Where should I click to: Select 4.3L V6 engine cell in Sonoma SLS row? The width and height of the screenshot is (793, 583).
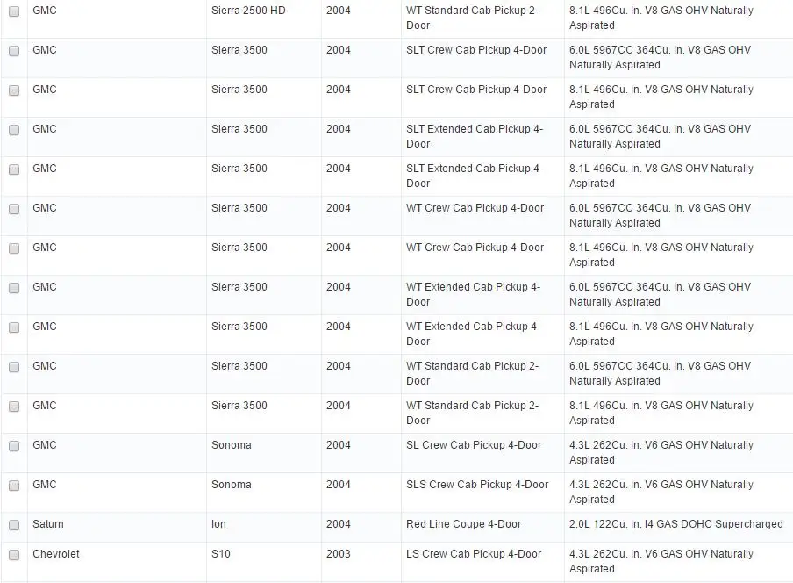[x=678, y=493]
